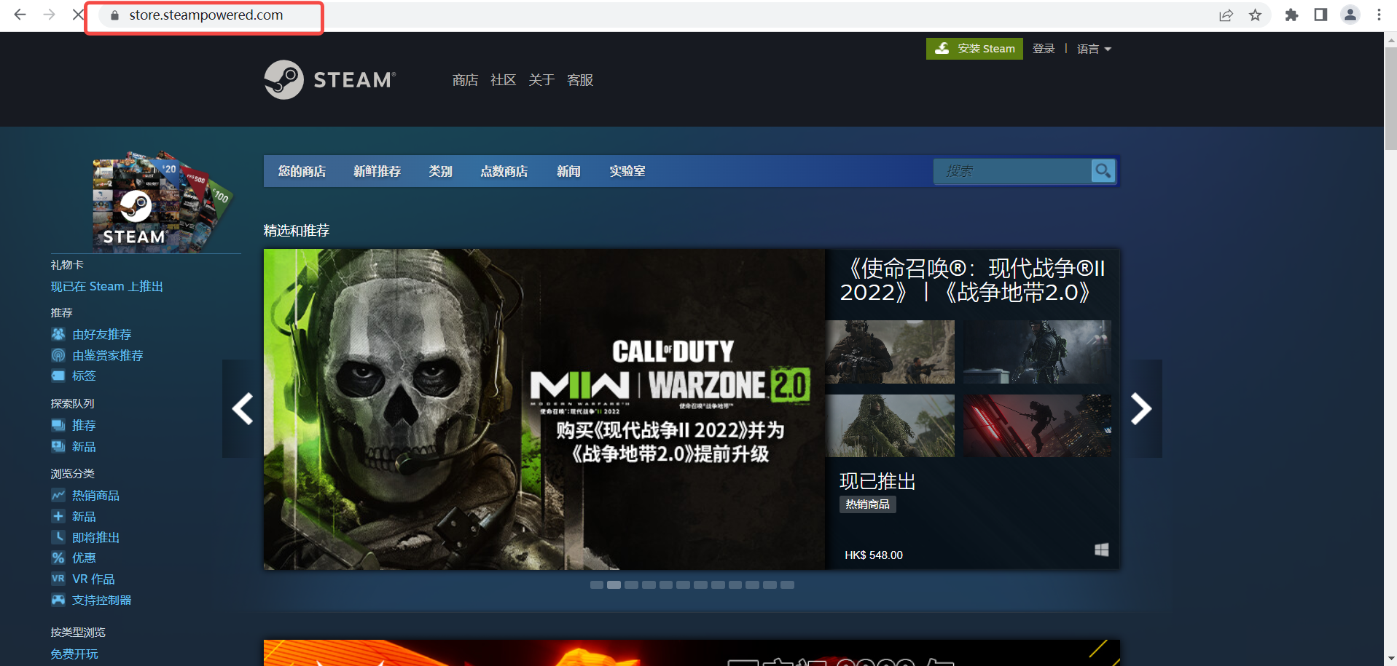Click 即将推出 clock icon

(58, 537)
